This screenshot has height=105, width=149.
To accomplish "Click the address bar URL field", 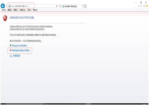I will [32, 6].
